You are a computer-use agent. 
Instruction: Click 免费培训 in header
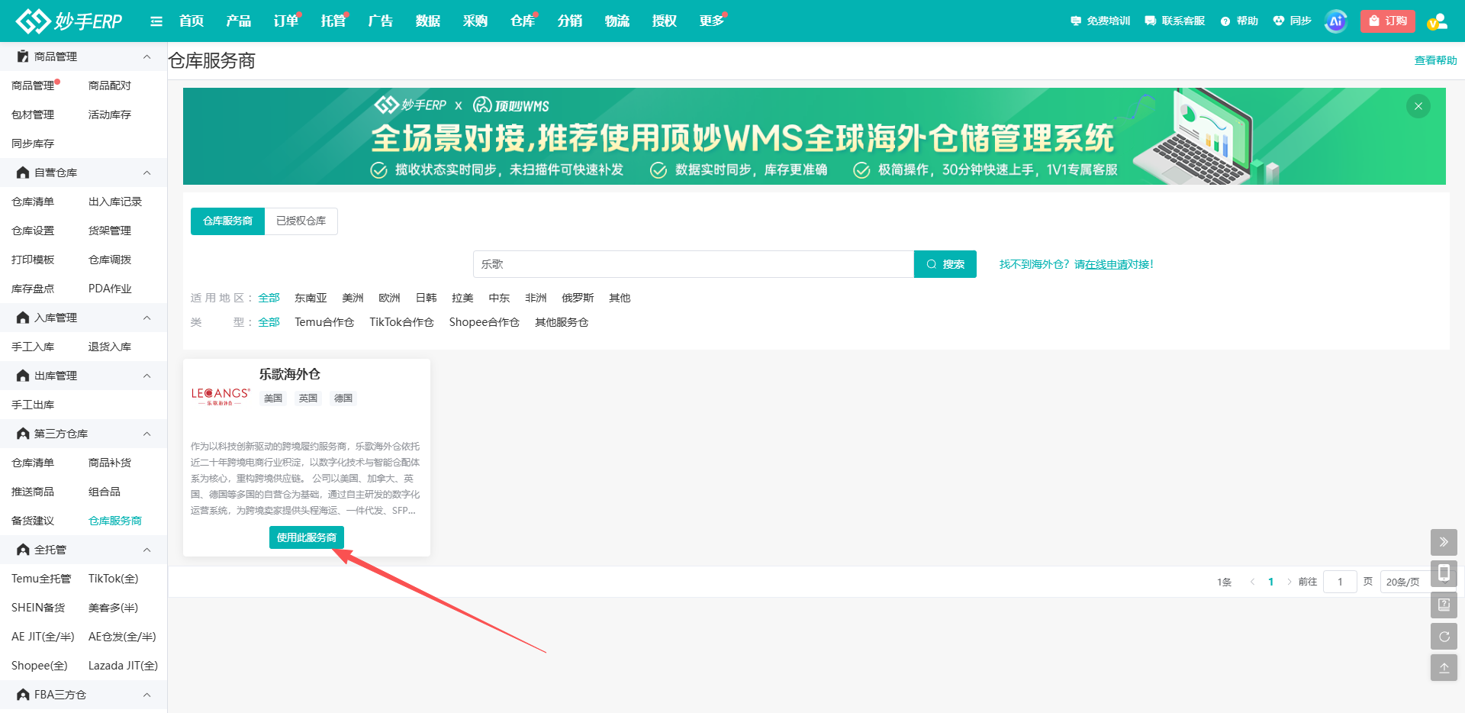[x=1100, y=21]
